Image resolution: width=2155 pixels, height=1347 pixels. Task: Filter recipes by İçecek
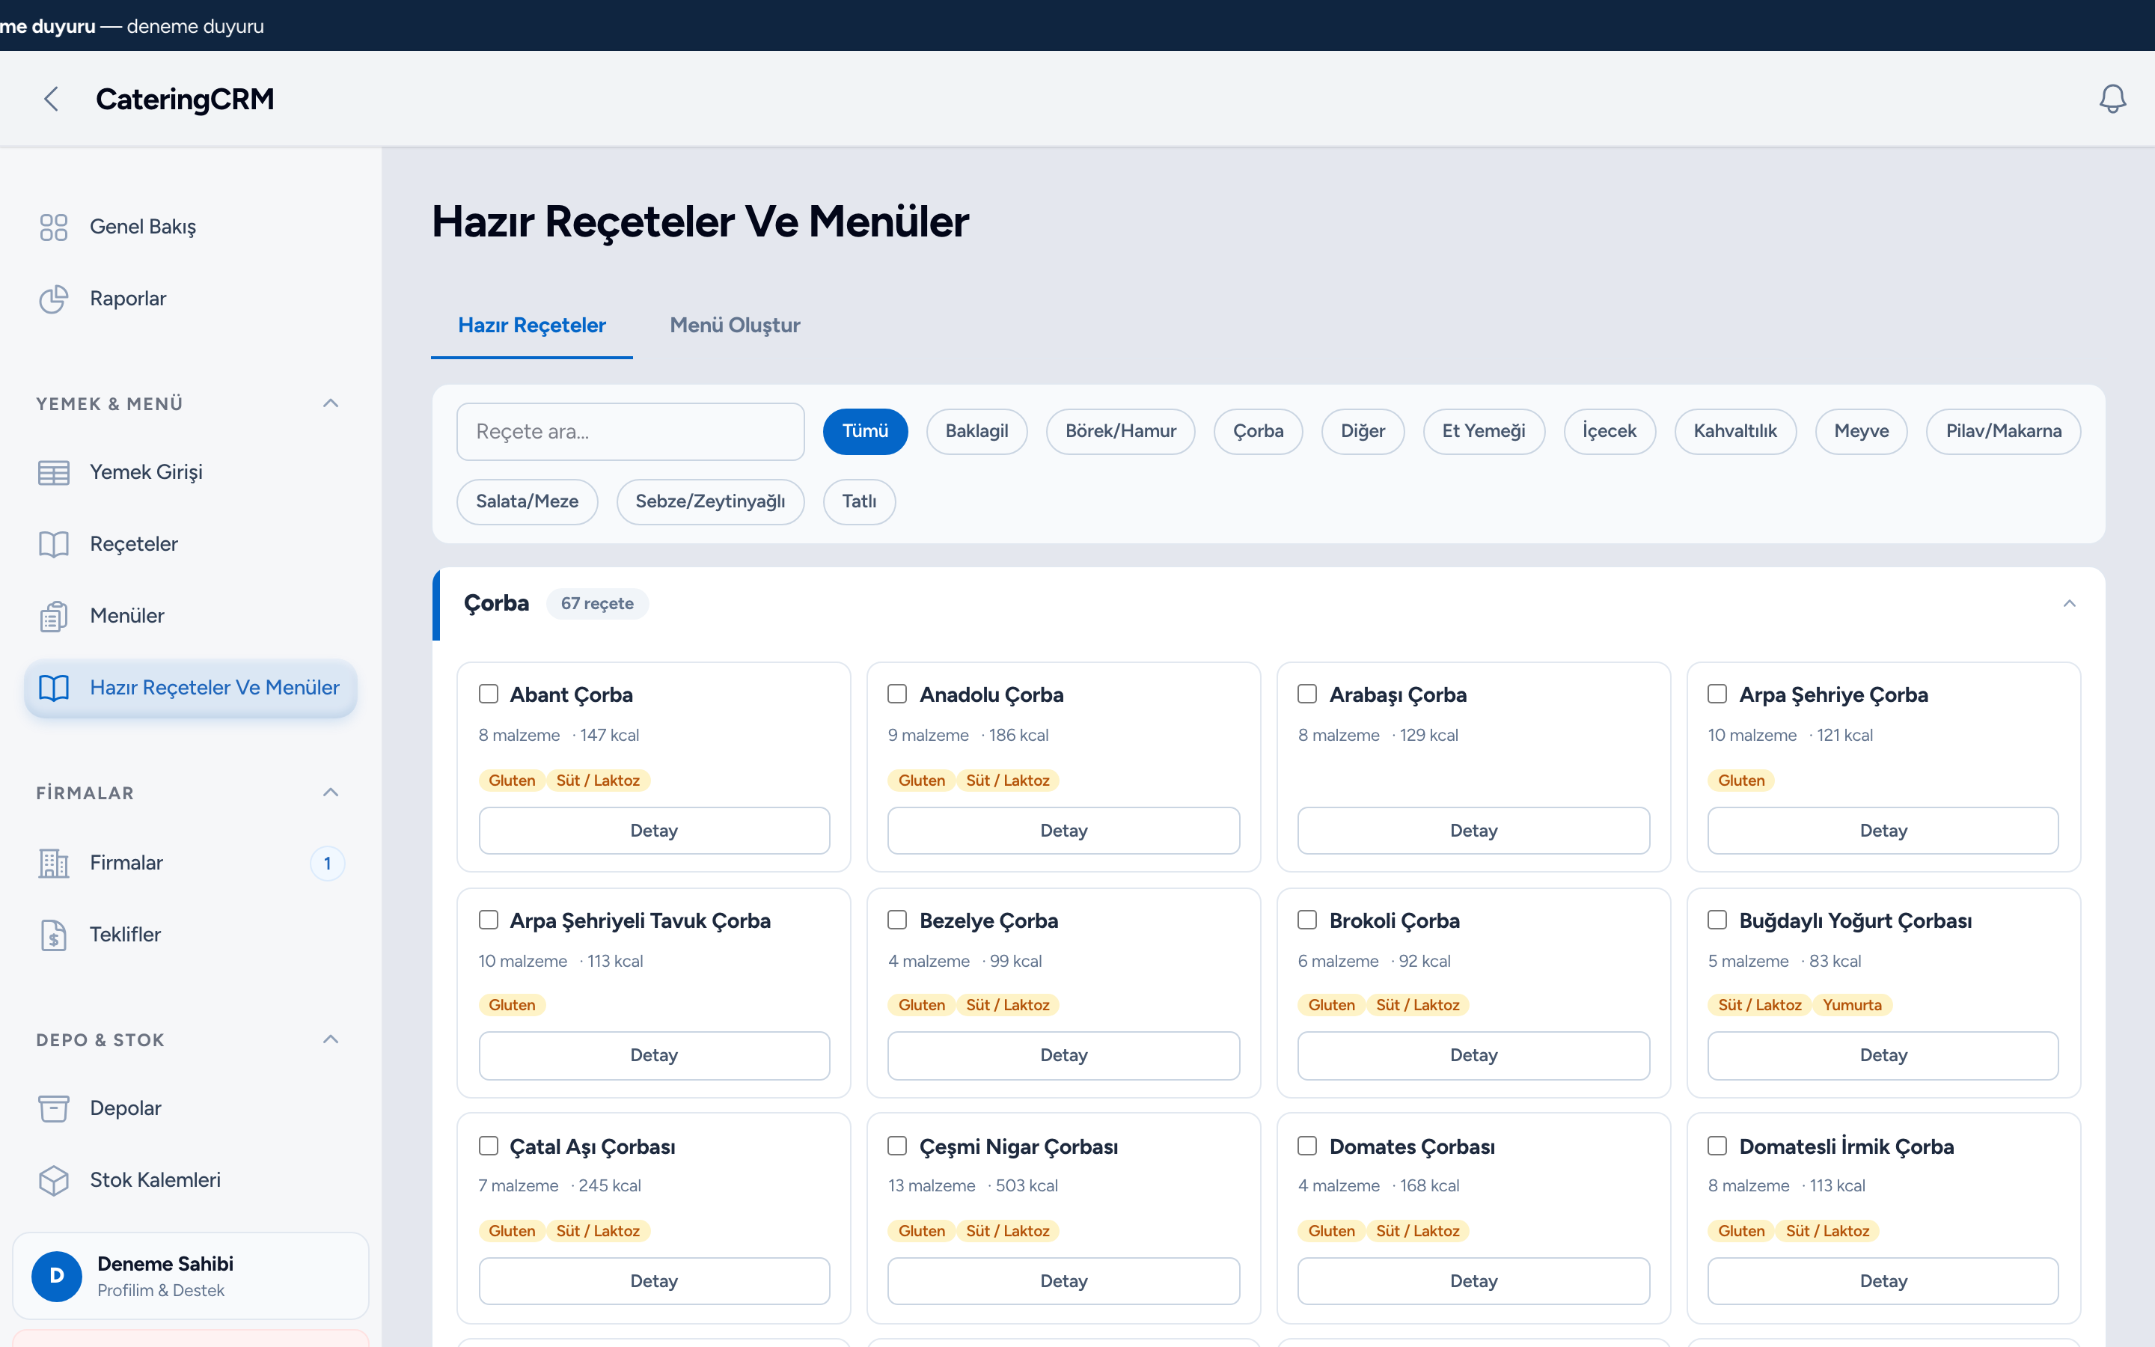coord(1609,432)
